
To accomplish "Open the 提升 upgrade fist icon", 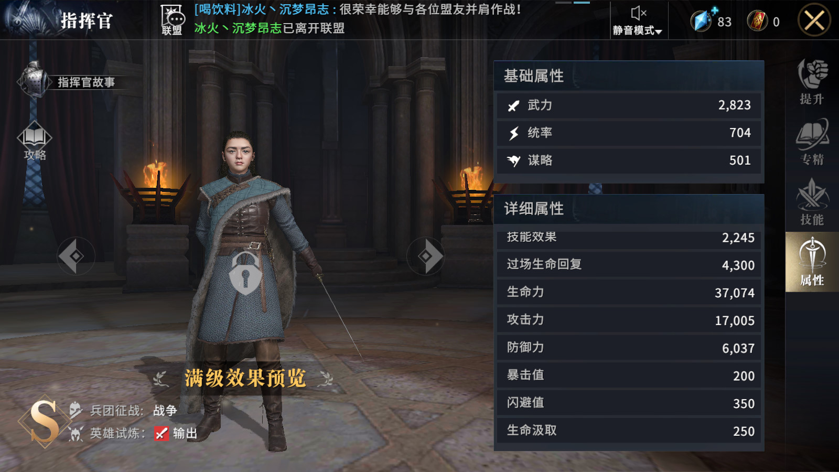I will [x=812, y=82].
